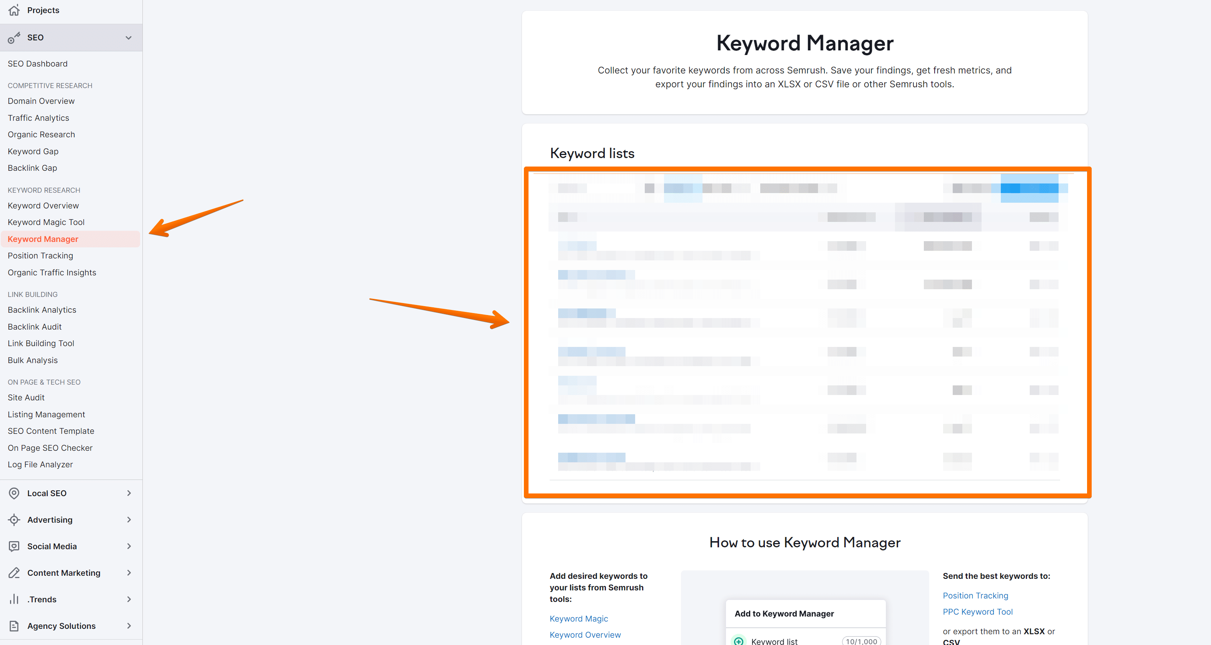Open Listing Management
Screen dimensions: 1211x645
click(46, 414)
